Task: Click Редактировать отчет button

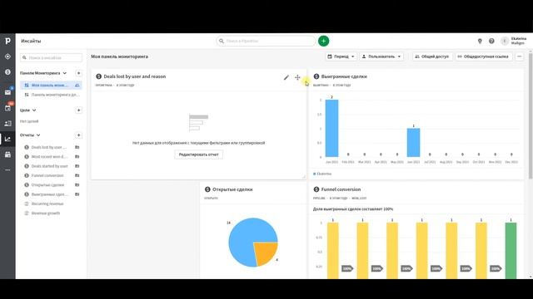Action: coord(198,154)
